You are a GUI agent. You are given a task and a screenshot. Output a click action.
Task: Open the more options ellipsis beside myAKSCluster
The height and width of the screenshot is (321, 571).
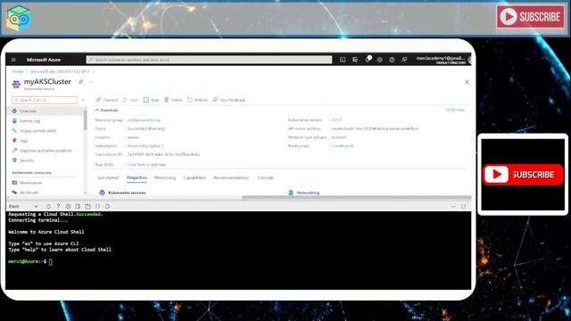[91, 82]
